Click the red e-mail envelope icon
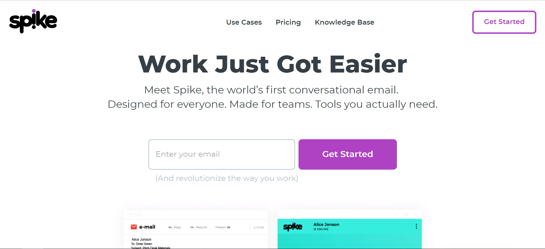The image size is (545, 249). click(x=134, y=227)
